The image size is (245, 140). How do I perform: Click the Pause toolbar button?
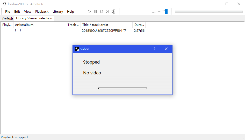pos(95,12)
